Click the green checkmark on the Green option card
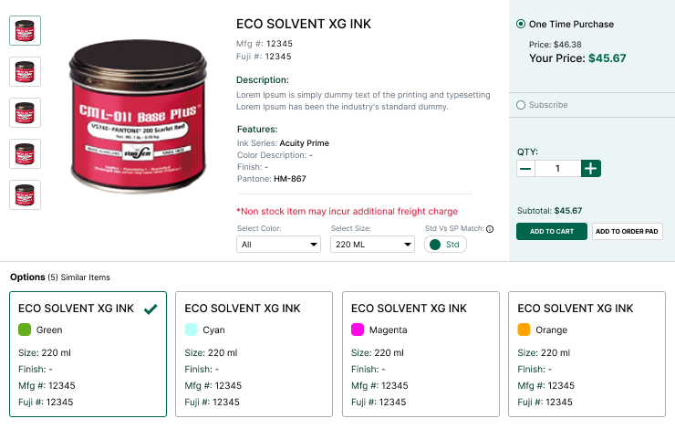 pos(151,309)
